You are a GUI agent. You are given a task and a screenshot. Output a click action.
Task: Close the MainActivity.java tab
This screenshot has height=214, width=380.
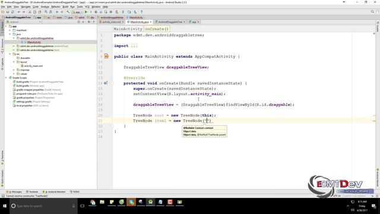150,22
